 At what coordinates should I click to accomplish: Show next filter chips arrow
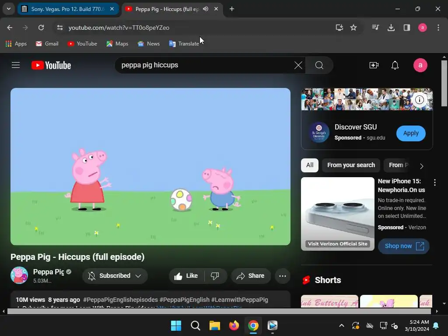(421, 166)
